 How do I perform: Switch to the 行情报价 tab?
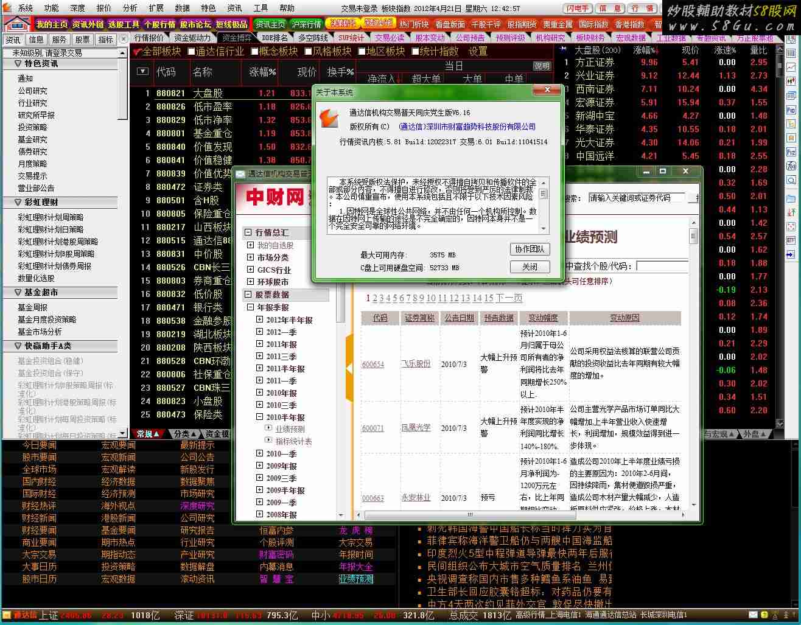[149, 38]
